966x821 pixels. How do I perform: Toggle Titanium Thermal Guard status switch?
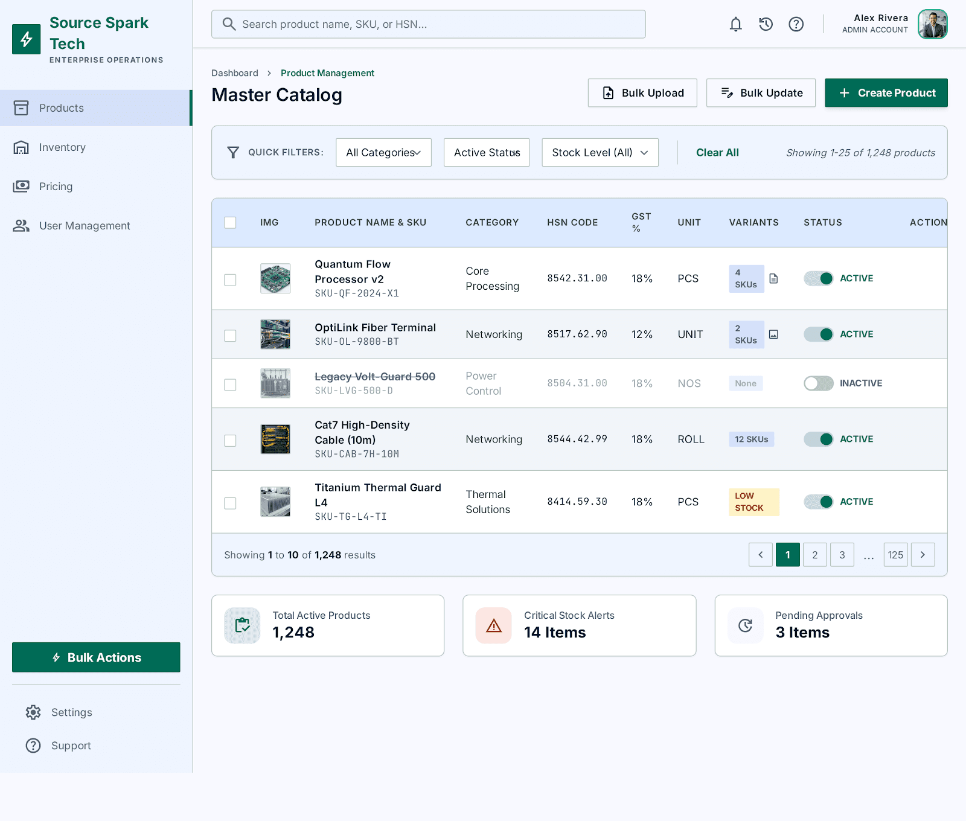tap(818, 502)
